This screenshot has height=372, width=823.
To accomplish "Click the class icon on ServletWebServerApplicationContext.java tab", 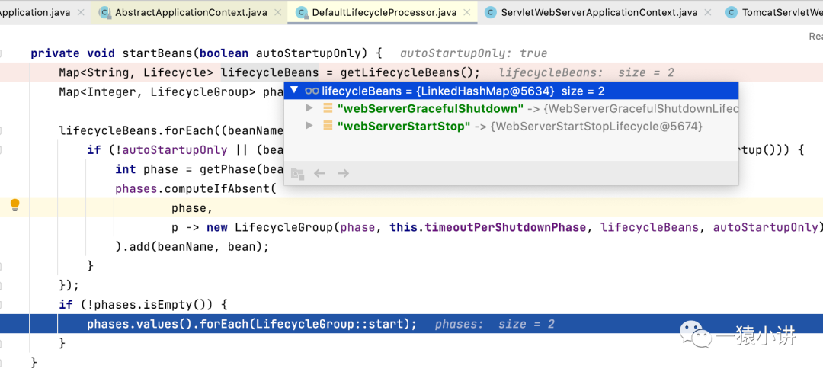I will click(491, 12).
